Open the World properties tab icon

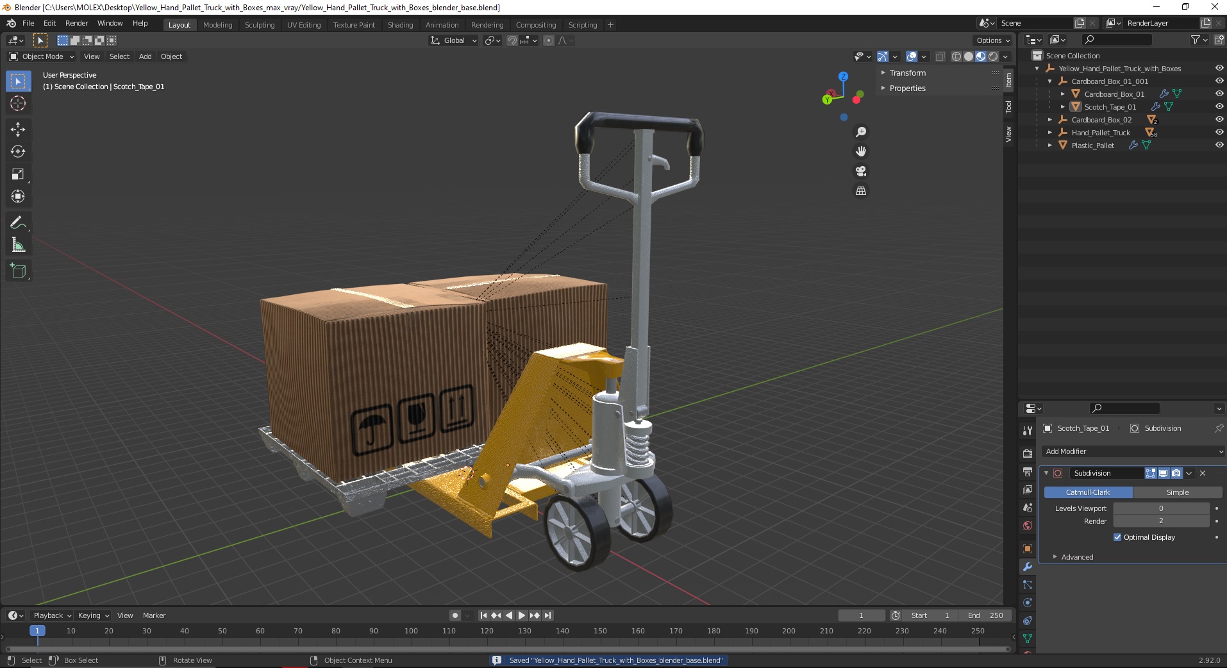1028,526
